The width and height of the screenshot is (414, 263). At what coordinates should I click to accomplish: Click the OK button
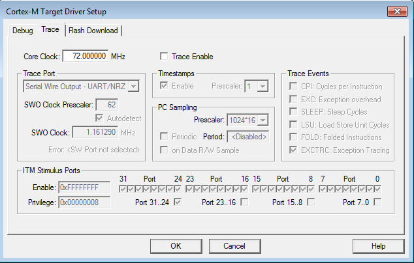(x=176, y=246)
